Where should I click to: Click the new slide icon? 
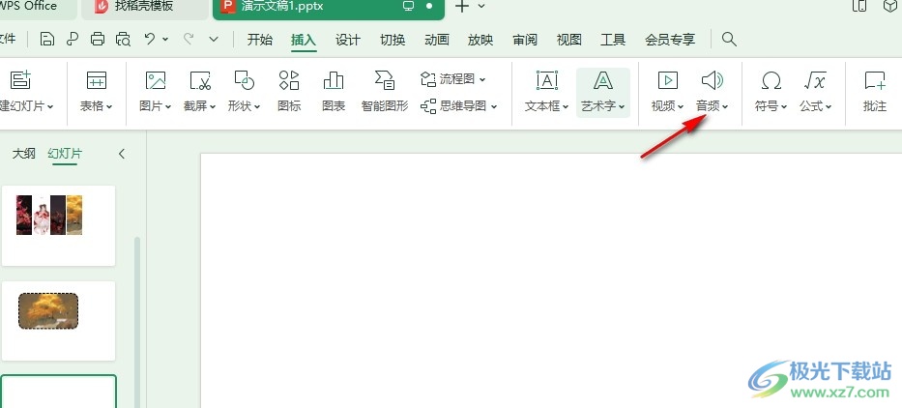click(20, 80)
